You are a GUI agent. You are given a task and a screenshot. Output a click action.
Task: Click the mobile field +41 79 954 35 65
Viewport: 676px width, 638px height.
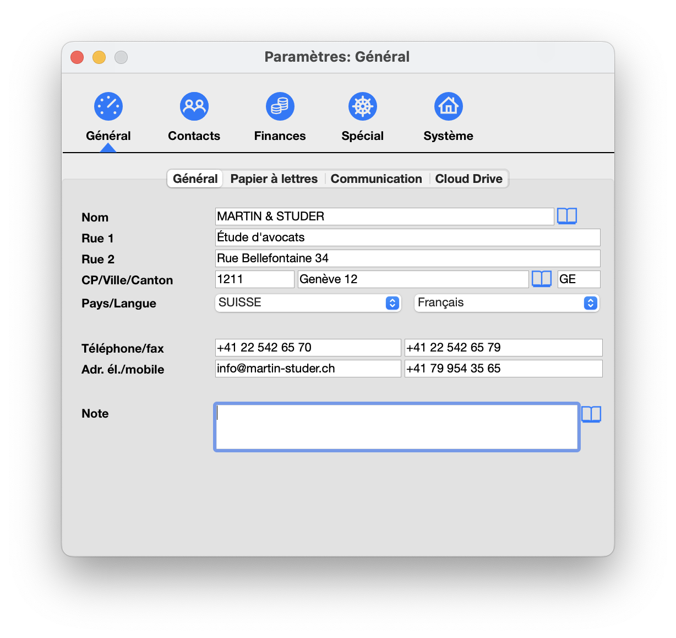click(503, 369)
